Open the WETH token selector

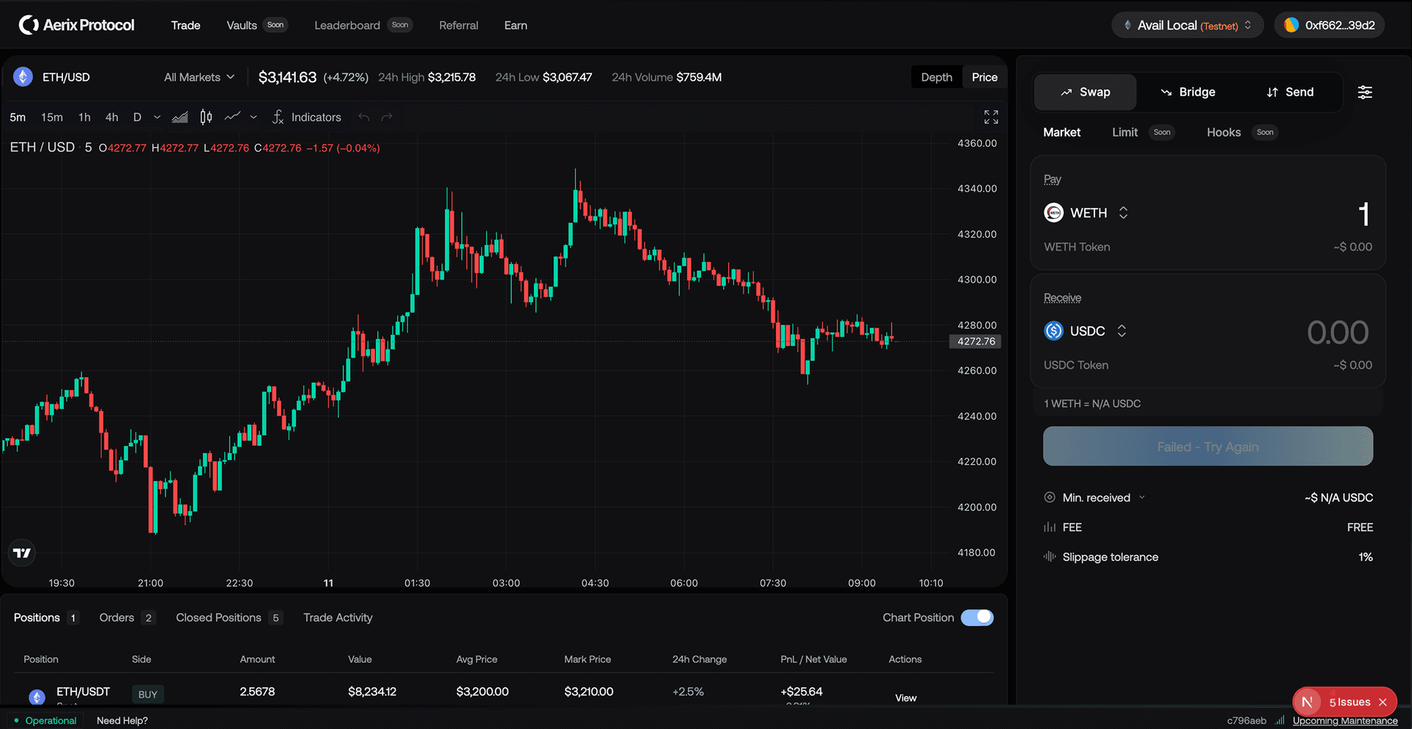pos(1087,213)
